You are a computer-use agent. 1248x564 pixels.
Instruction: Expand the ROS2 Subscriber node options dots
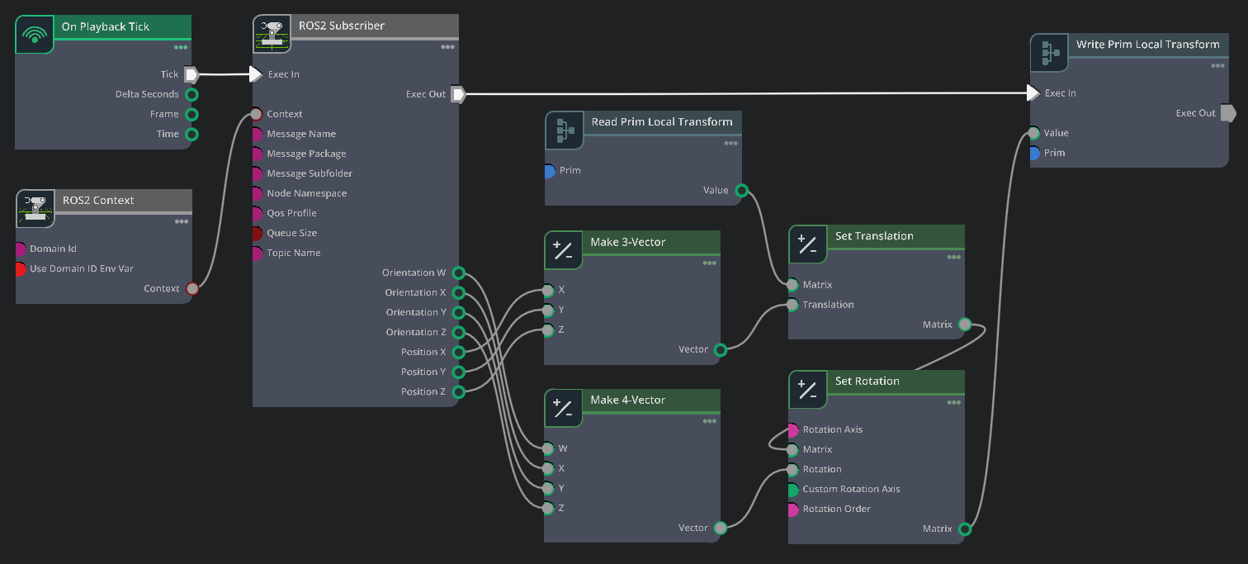[x=447, y=47]
